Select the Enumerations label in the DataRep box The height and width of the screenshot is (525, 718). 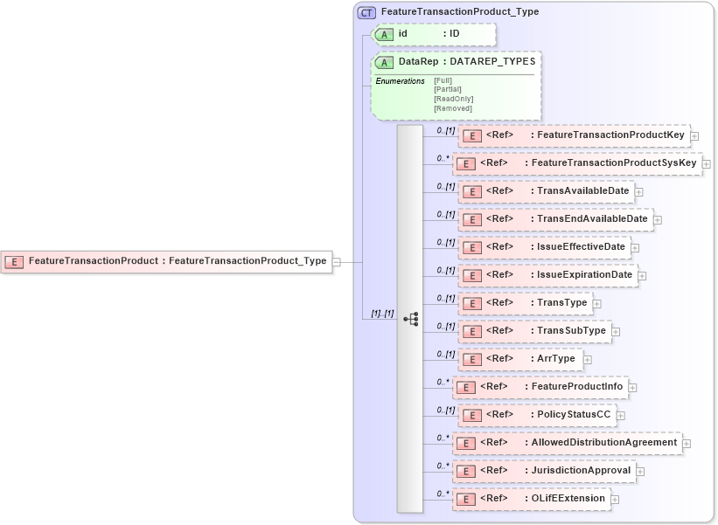[399, 79]
